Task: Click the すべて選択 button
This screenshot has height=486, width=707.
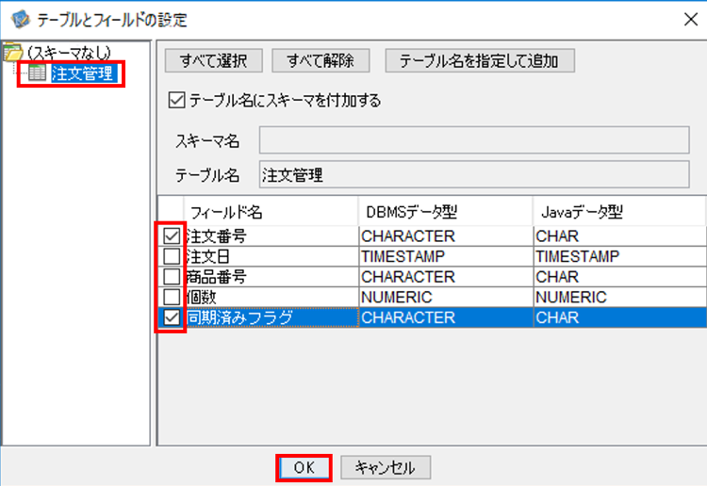Action: click(214, 60)
